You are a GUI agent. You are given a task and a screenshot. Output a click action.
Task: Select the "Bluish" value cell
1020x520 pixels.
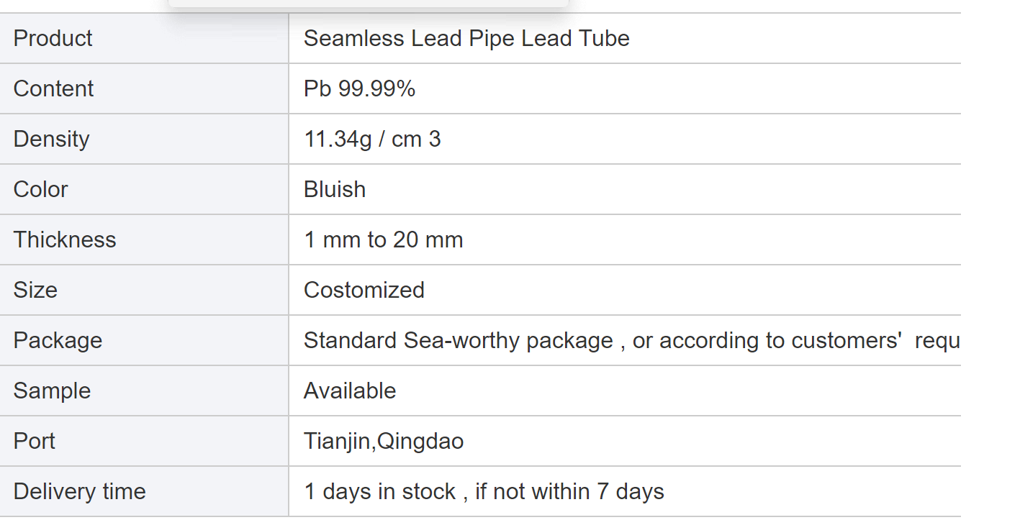pos(335,189)
